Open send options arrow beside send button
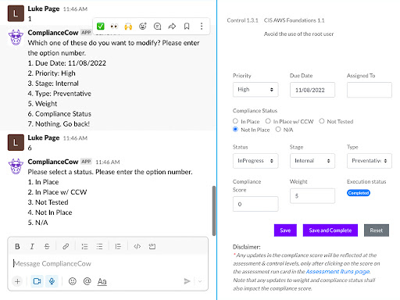400x300 pixels. [x=200, y=281]
